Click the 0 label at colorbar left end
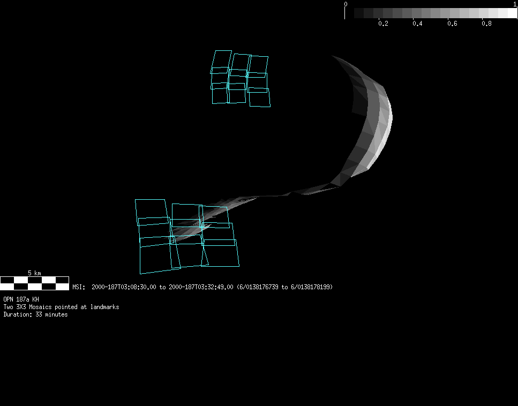The height and width of the screenshot is (406, 518). (346, 4)
